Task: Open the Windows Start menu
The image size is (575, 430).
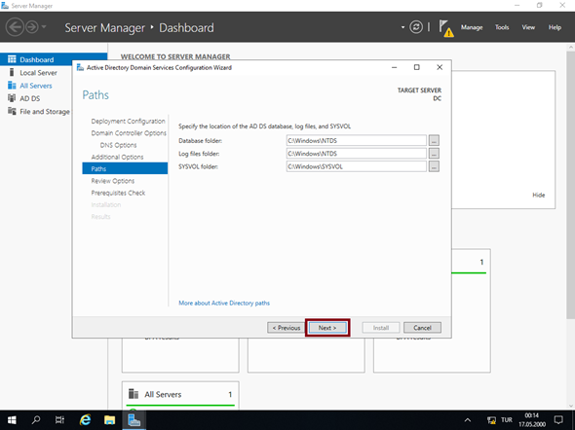Action: point(12,420)
